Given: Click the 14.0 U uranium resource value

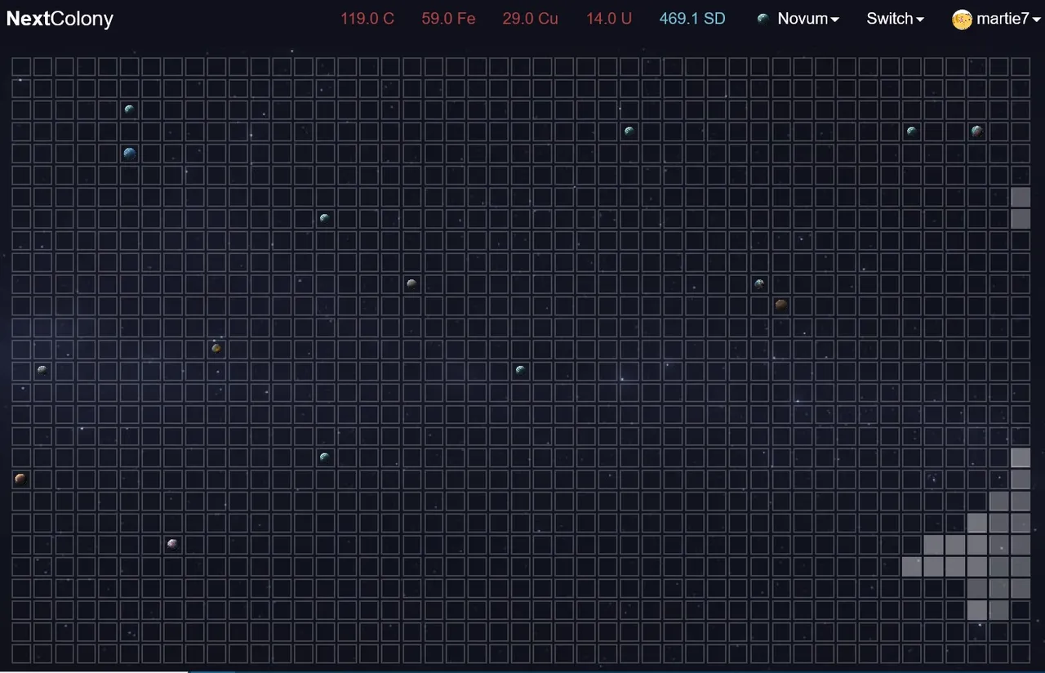Looking at the screenshot, I should [609, 19].
